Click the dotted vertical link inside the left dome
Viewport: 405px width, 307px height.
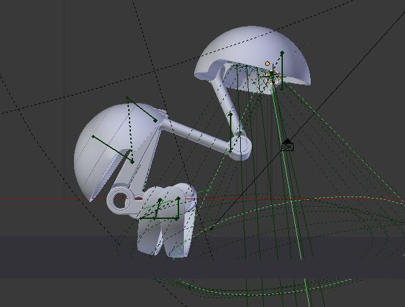tap(130, 130)
